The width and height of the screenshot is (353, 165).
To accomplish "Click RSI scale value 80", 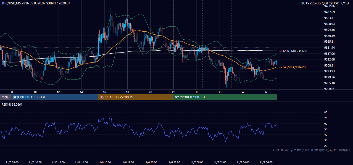I will point(326,112).
